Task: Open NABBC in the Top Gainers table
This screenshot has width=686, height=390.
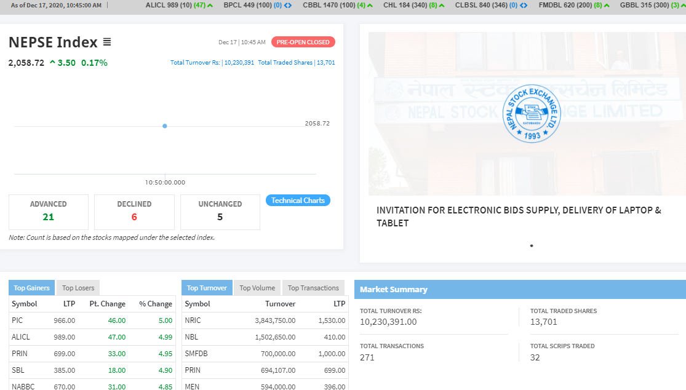Action: [23, 386]
